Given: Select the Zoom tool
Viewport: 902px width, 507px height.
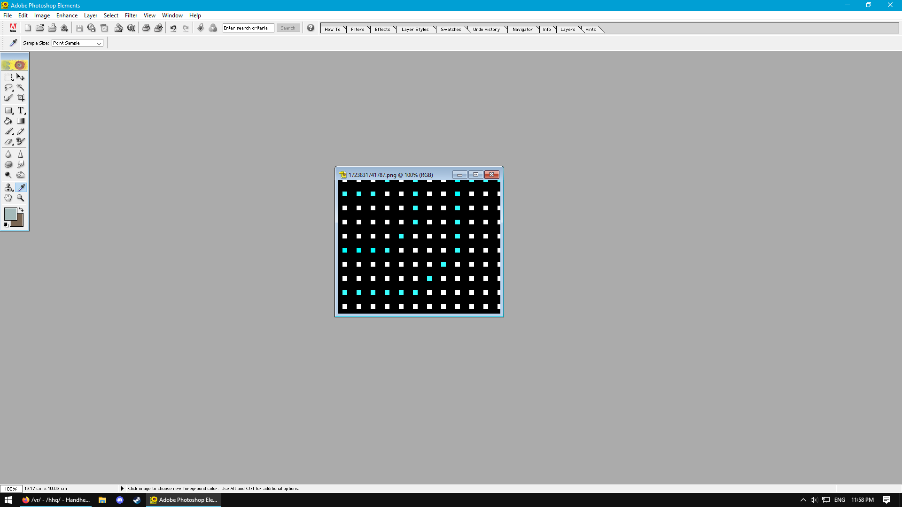Looking at the screenshot, I should (21, 198).
